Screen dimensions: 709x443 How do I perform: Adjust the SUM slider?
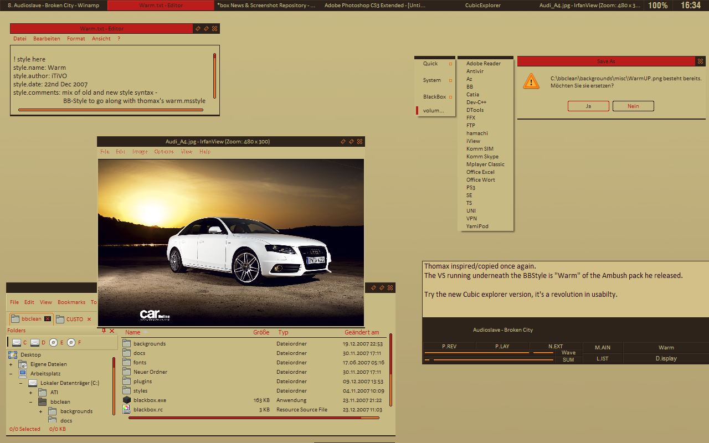[489, 360]
